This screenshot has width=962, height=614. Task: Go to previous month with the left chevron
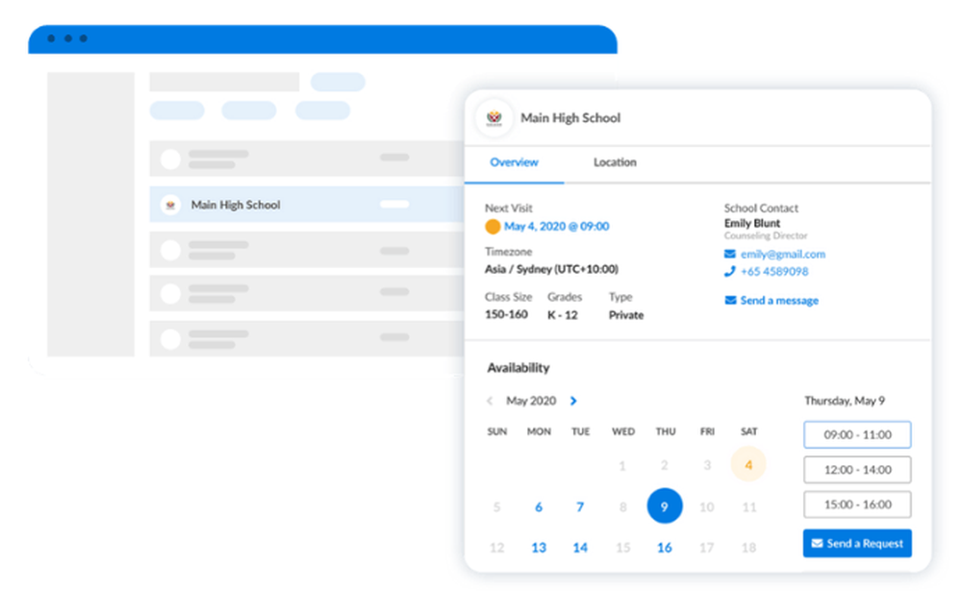pyautogui.click(x=490, y=401)
